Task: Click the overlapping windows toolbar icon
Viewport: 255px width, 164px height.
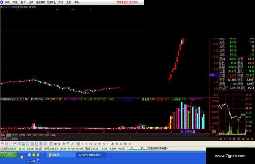Action: click(19, 144)
